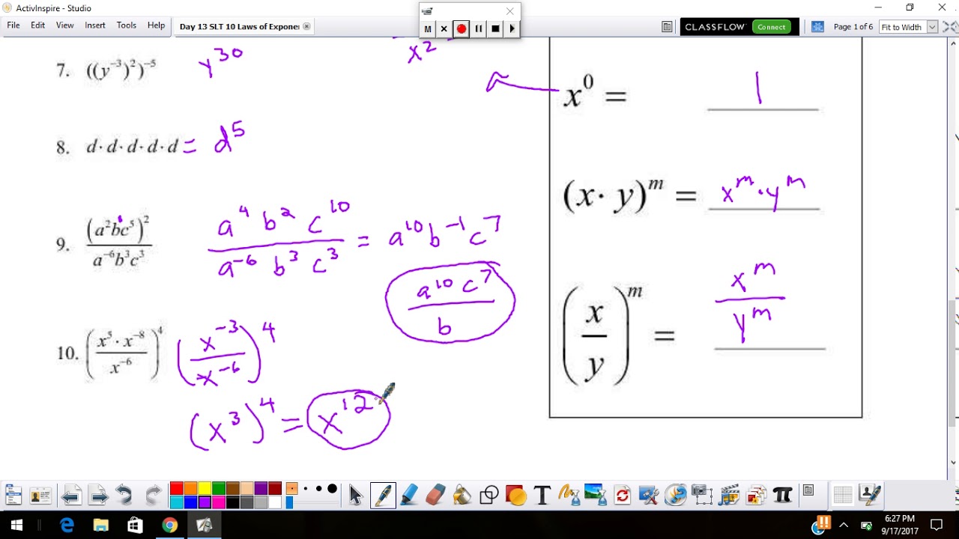Open the Insert menu
This screenshot has height=539, width=959.
95,25
